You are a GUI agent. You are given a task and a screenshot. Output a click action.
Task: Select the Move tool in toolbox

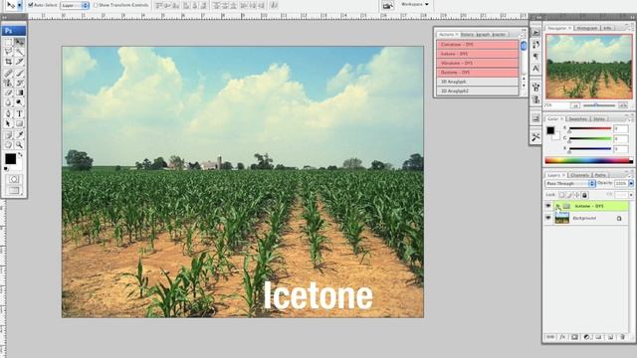(19, 42)
